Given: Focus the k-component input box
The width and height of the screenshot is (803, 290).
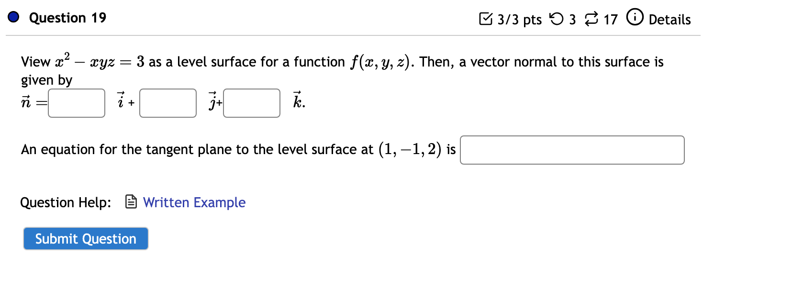Looking at the screenshot, I should click(251, 103).
